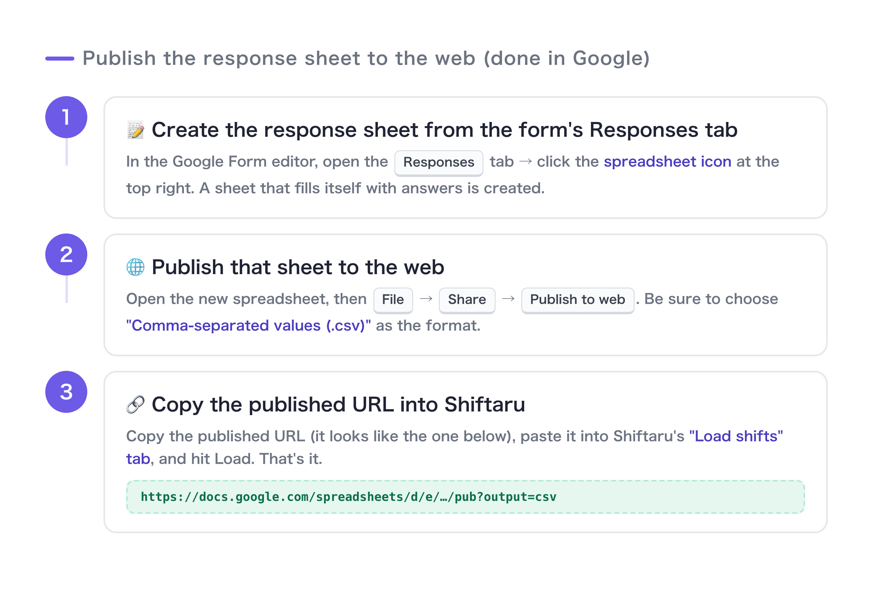Click the memo pencil emoji icon

(135, 130)
